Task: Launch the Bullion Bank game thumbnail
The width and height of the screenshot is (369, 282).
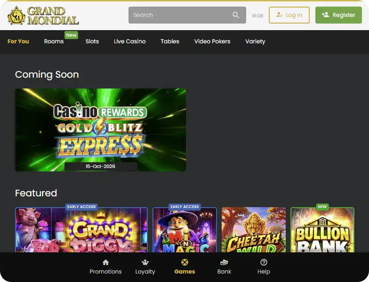Action: (322, 230)
